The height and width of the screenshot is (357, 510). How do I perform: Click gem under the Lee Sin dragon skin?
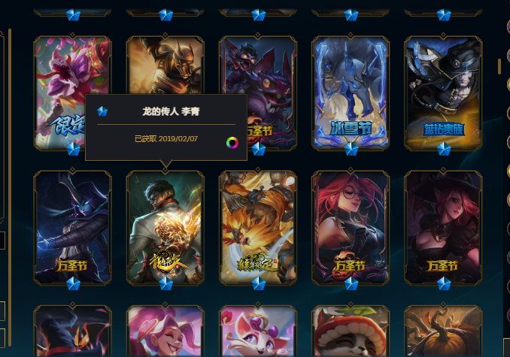(166, 283)
